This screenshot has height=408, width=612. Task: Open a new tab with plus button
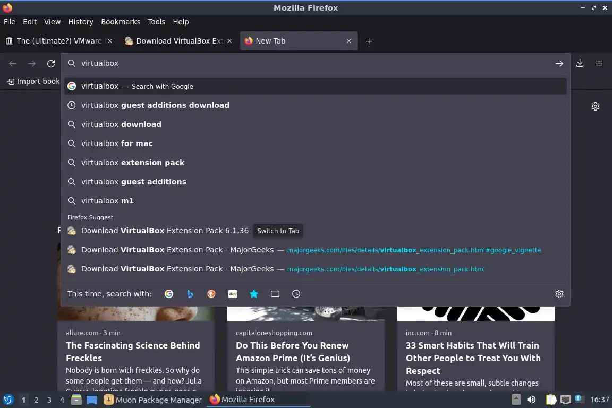click(369, 41)
